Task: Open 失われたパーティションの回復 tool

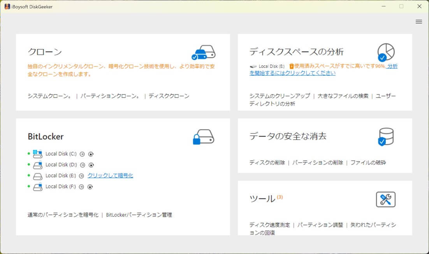Action: (x=323, y=229)
